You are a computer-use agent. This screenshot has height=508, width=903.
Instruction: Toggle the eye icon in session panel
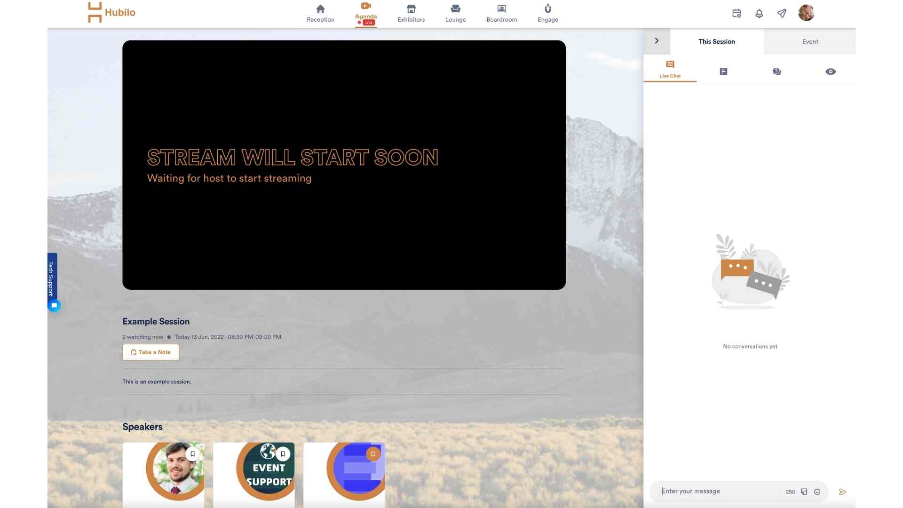coord(831,71)
